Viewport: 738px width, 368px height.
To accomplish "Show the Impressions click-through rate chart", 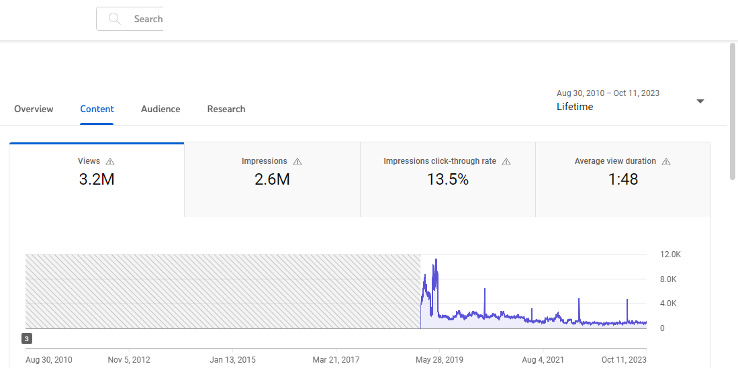I will (448, 179).
